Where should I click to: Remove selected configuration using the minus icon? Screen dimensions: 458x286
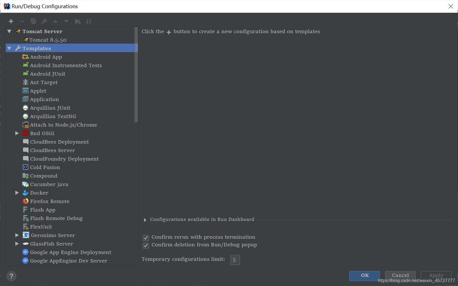click(22, 21)
